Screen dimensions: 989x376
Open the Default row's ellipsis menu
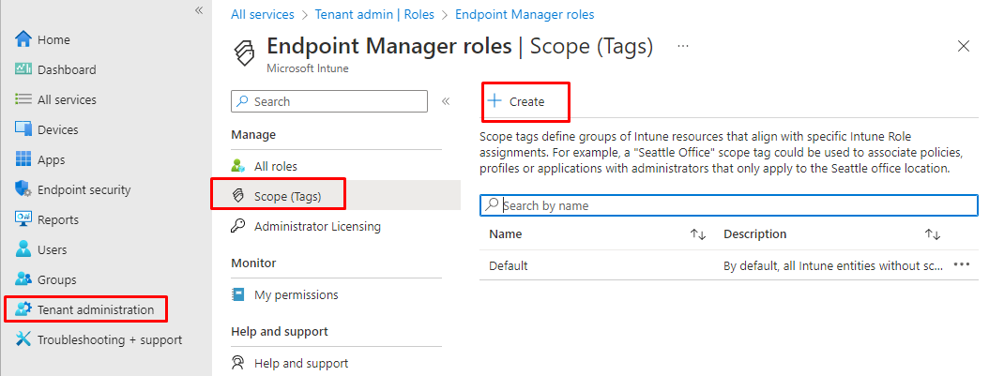[961, 265]
